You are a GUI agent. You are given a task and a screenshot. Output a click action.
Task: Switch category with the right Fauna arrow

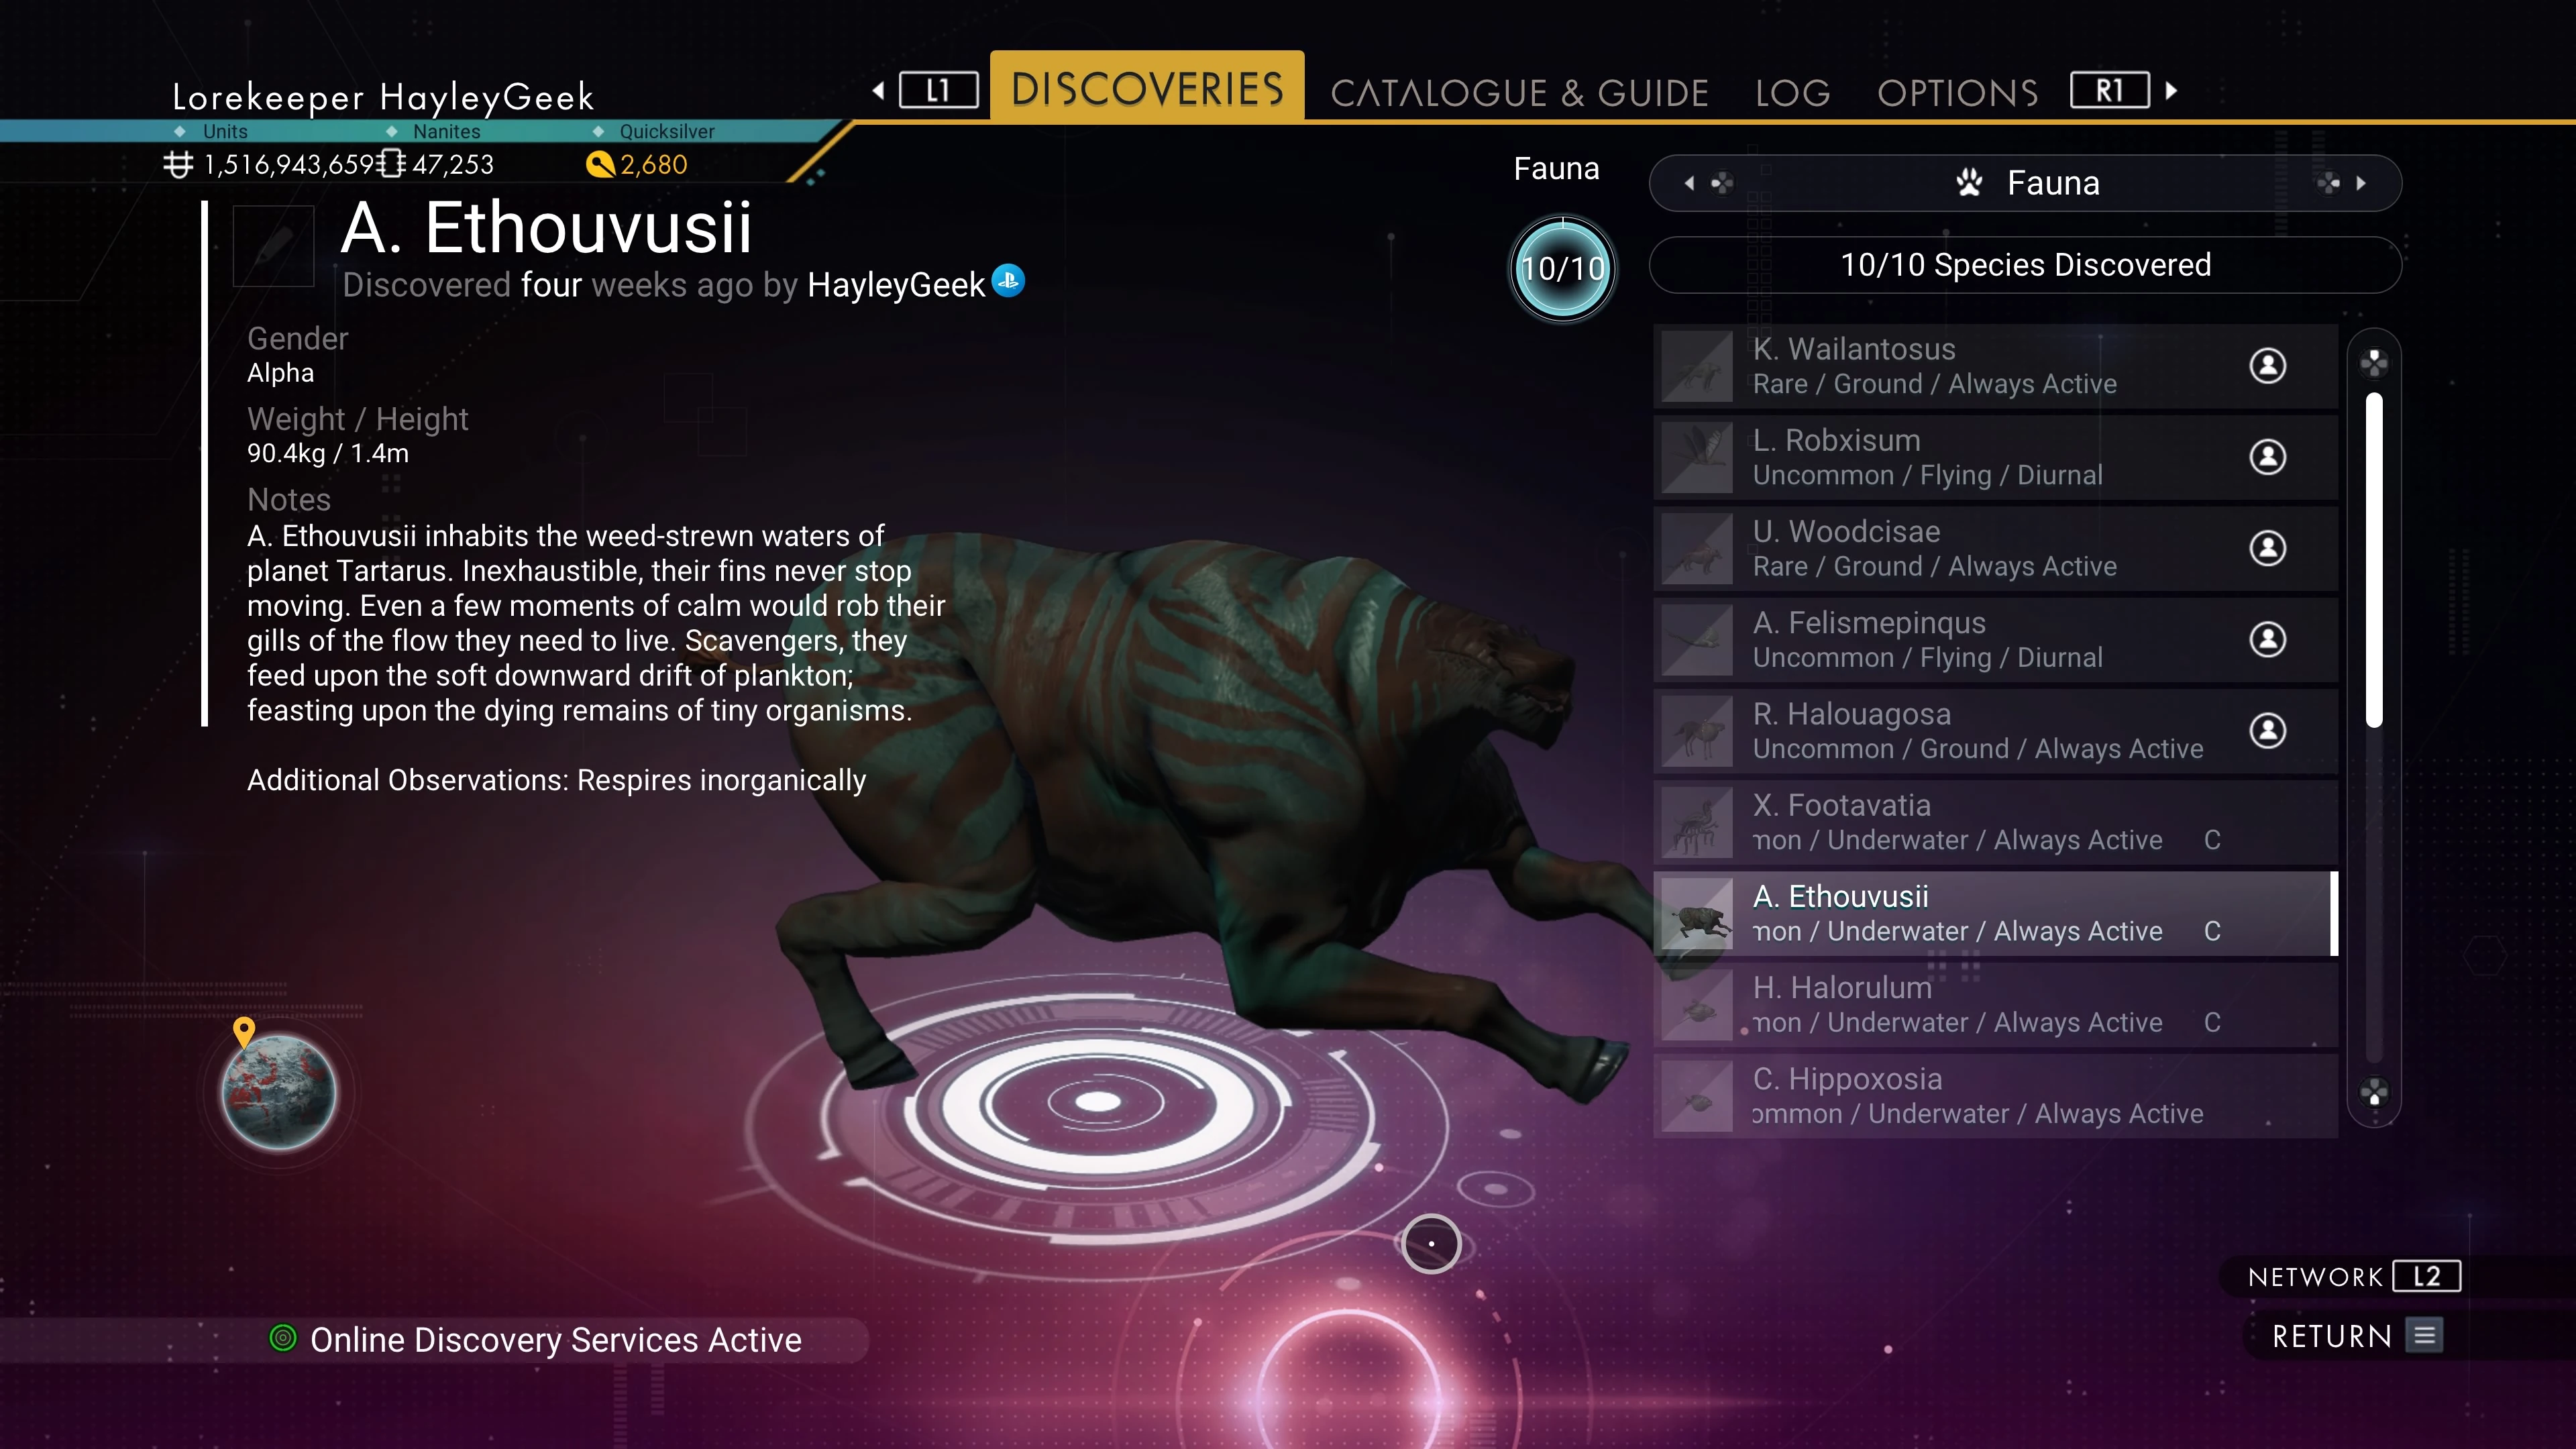pos(2361,183)
